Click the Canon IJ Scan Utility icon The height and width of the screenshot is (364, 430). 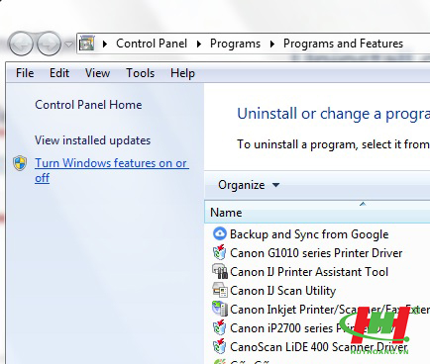click(219, 290)
